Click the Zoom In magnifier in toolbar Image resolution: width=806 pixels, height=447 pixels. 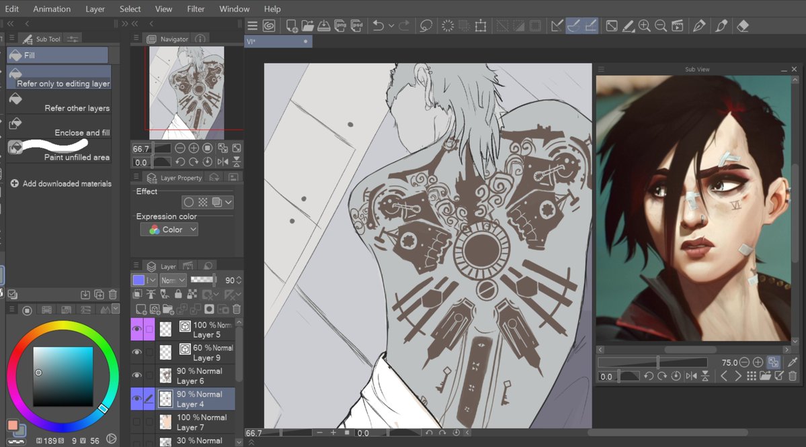pos(644,26)
